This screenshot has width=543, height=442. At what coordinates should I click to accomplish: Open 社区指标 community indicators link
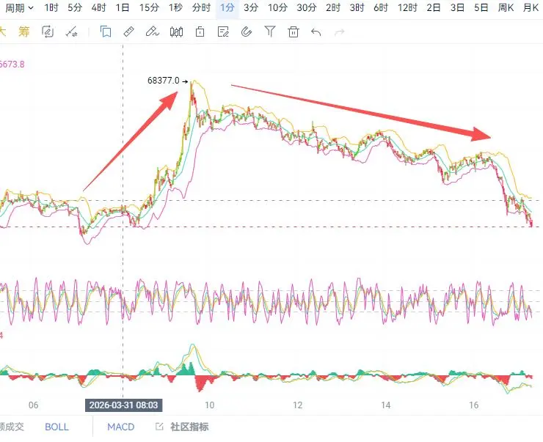click(x=183, y=427)
